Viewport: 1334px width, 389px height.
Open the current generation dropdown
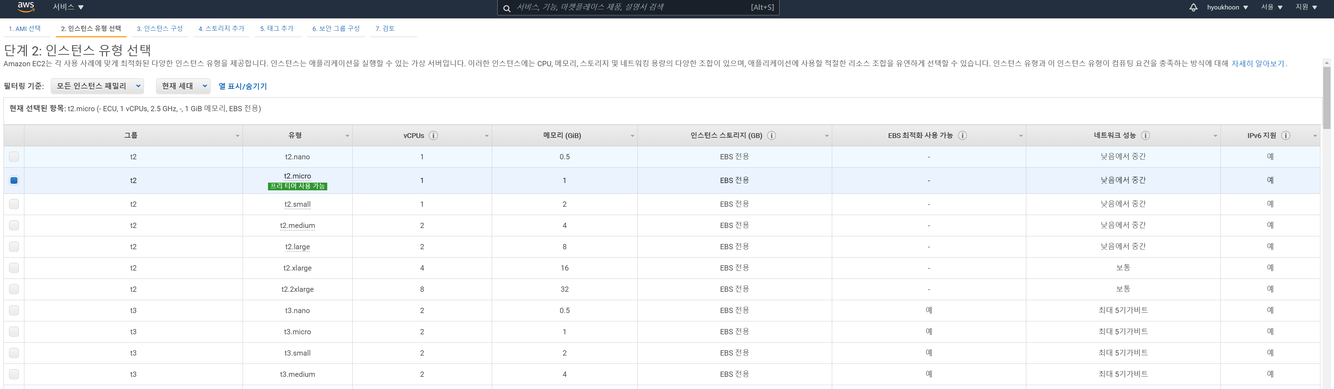(183, 86)
